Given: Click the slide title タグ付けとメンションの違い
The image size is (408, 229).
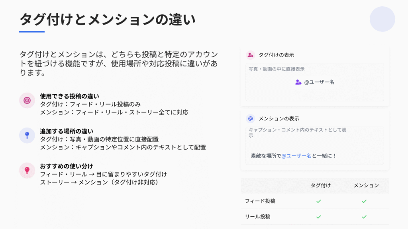Looking at the screenshot, I should (108, 19).
